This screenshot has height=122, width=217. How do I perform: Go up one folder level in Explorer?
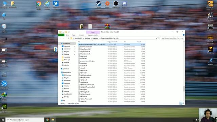click(68, 38)
